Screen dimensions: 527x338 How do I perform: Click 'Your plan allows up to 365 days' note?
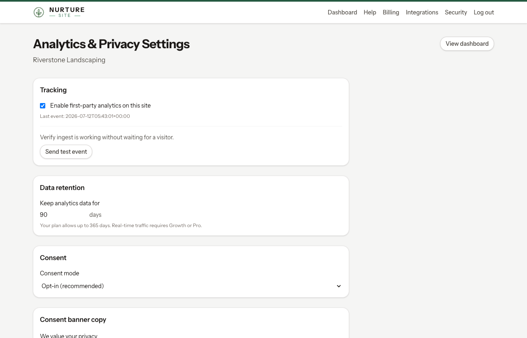click(121, 225)
